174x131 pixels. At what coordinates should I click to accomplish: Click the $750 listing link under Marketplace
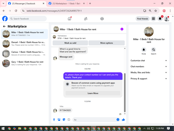pos(71,38)
